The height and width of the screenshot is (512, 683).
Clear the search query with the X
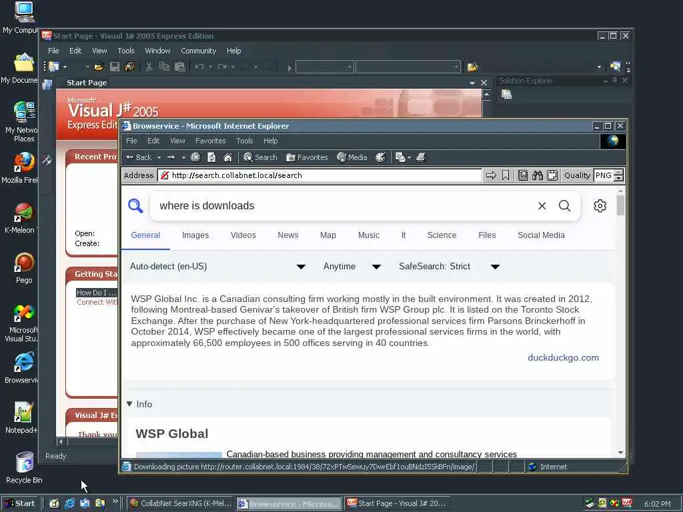tap(542, 206)
